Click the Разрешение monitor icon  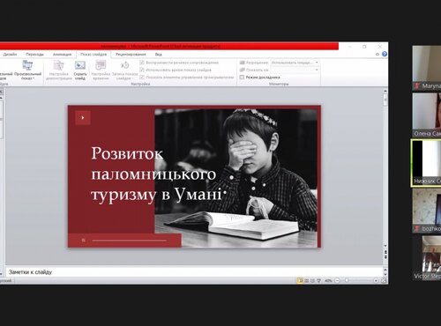click(x=243, y=63)
